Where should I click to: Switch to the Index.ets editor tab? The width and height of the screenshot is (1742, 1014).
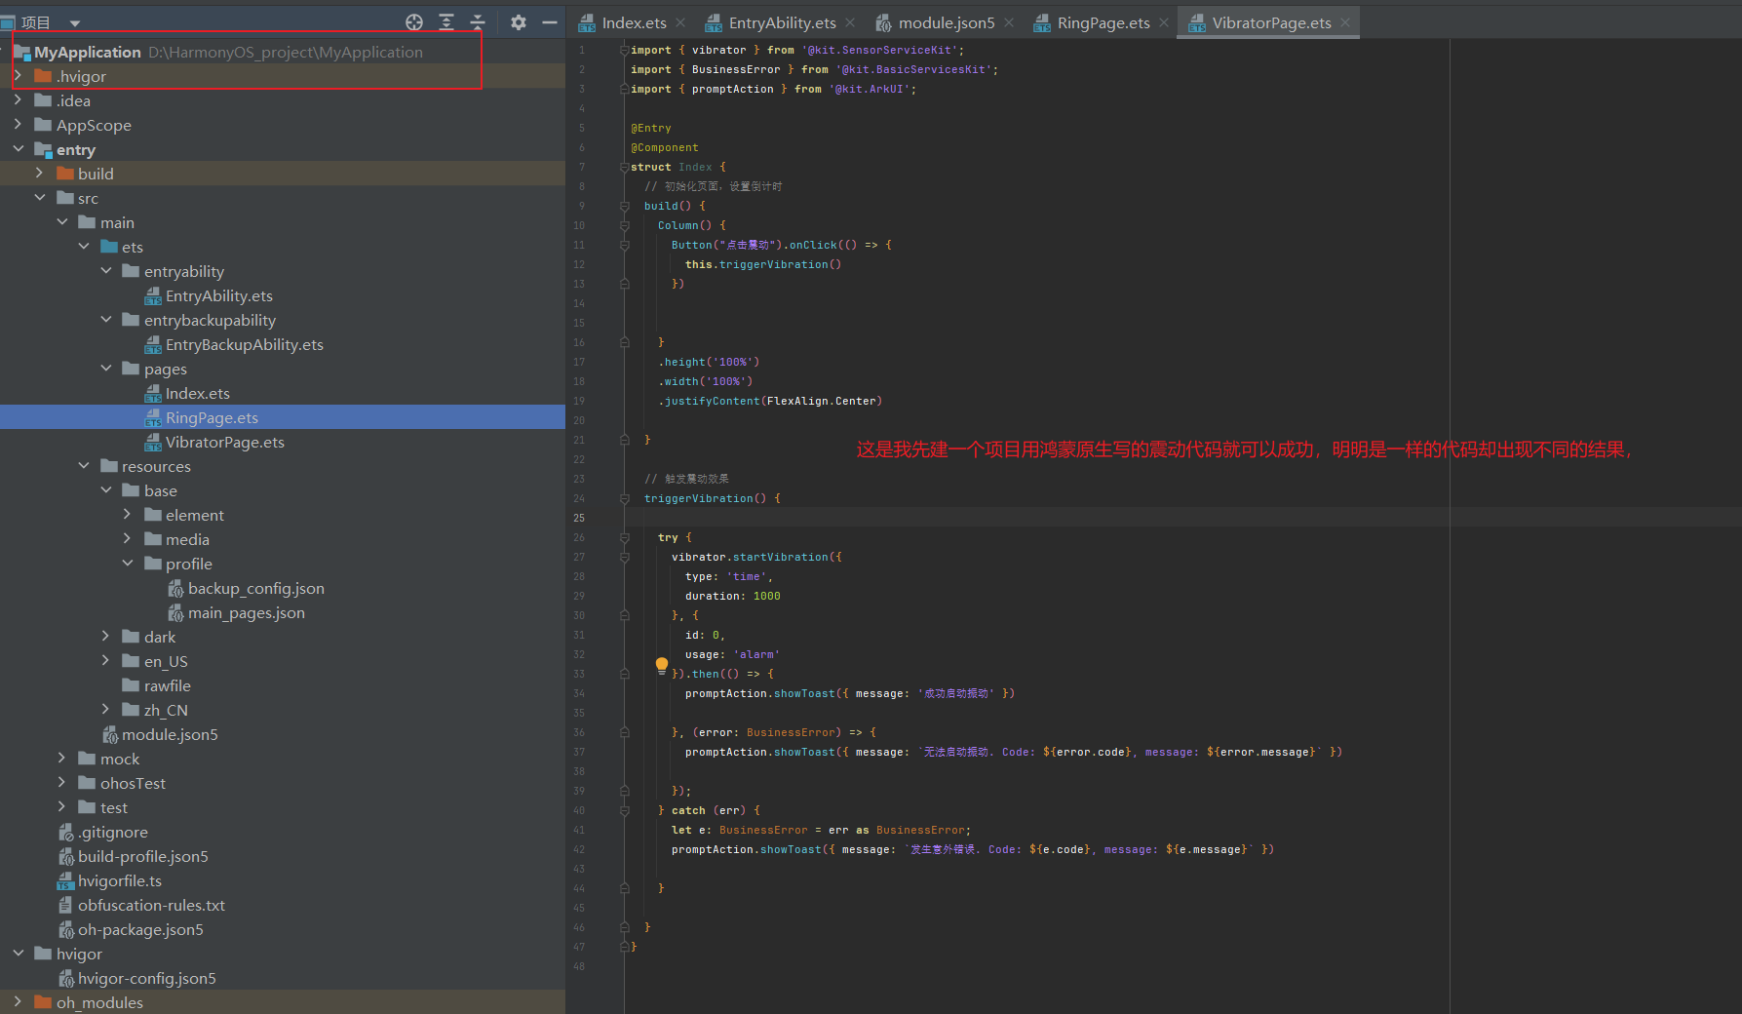634,22
